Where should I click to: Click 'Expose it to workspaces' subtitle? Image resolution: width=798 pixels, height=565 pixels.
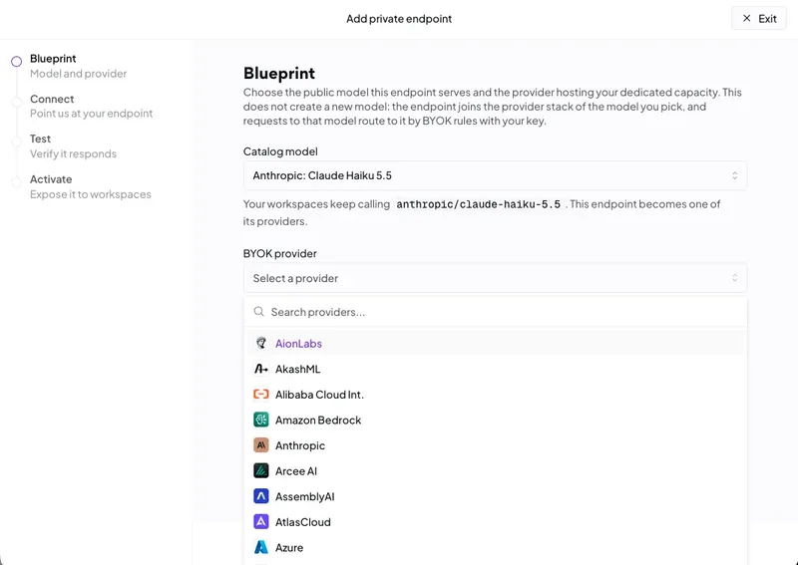point(91,194)
